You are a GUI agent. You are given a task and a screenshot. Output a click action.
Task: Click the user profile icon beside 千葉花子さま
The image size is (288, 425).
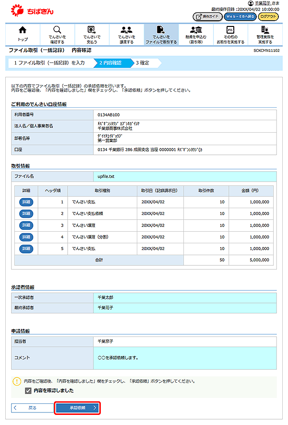251,3
